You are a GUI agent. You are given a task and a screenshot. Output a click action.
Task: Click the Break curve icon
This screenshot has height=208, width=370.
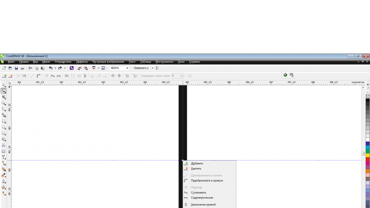click(24, 76)
